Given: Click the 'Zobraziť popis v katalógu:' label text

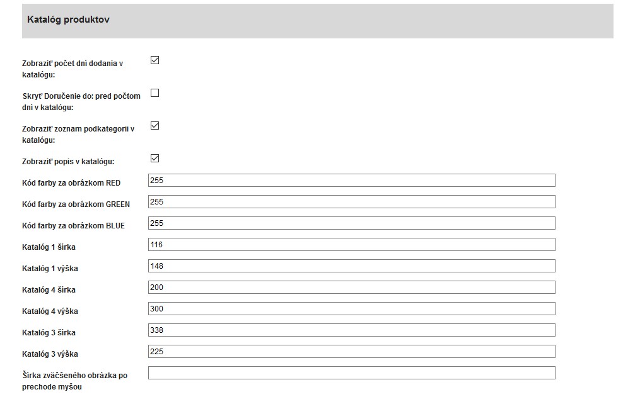Looking at the screenshot, I should 68,162.
